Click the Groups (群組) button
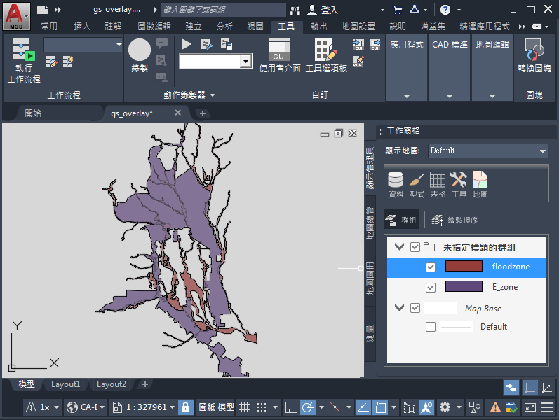The image size is (559, 420). pos(402,220)
